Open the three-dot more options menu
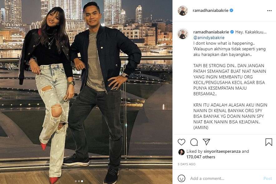The width and height of the screenshot is (276, 184). [x=269, y=11]
